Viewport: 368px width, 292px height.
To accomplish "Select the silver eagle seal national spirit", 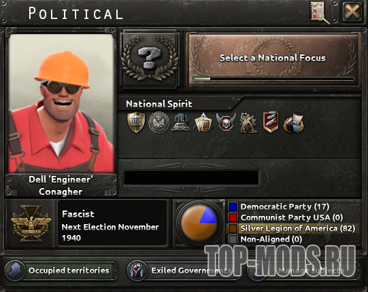I will point(159,122).
